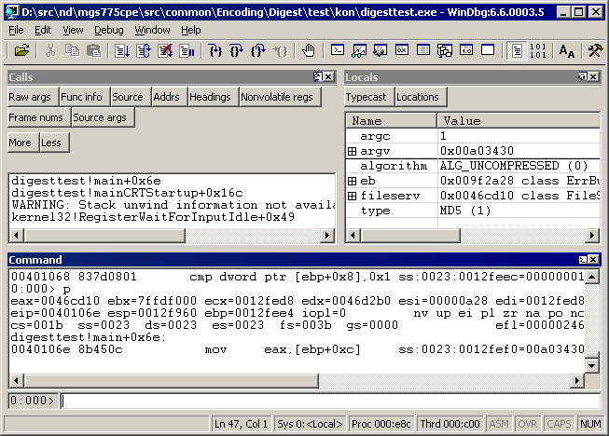Viewport: 609px width, 436px height.
Task: Click the Paste clipboard icon
Action: pos(93,51)
